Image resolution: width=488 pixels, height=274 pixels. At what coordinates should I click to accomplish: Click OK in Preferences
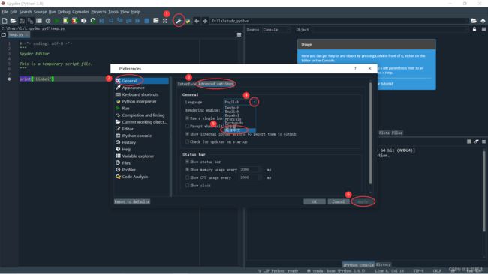315,201
